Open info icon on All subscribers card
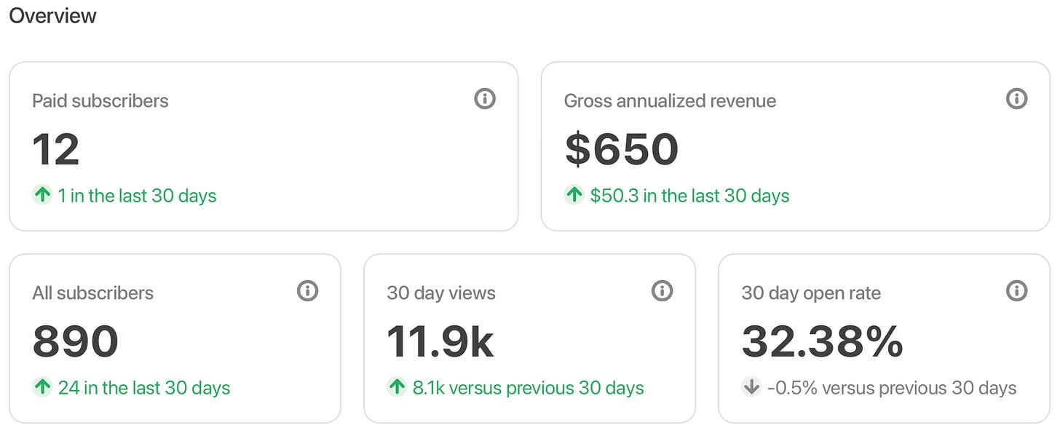The image size is (1060, 433). point(308,291)
